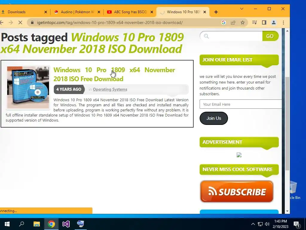Open the network tray icon
The width and height of the screenshot is (306, 230).
click(x=260, y=224)
